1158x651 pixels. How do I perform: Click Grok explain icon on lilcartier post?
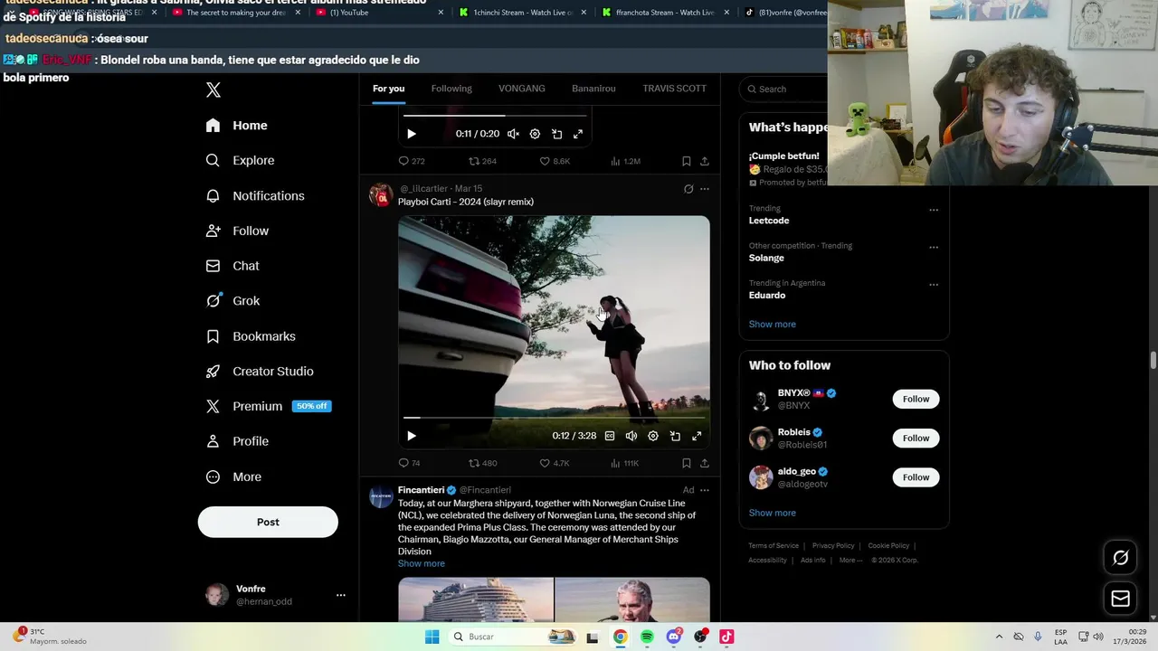[688, 189]
